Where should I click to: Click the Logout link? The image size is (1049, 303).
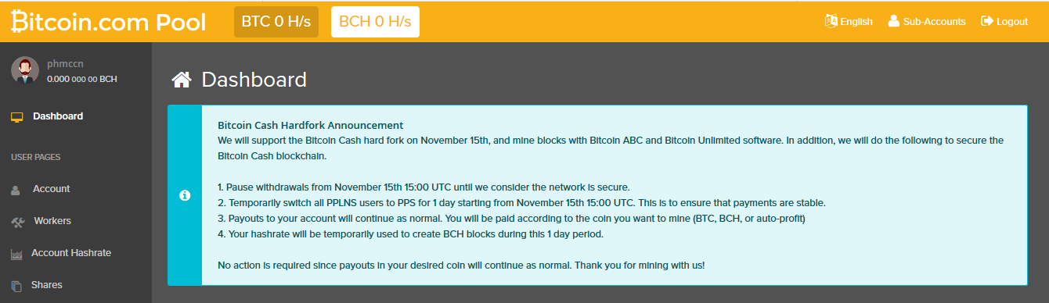click(x=1004, y=21)
